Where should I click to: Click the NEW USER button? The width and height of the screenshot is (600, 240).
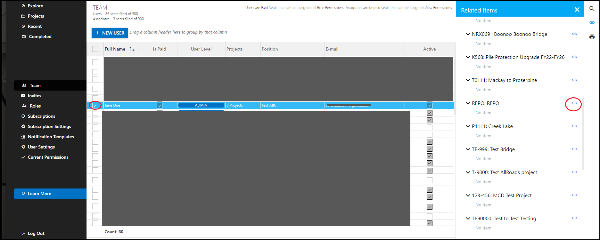pyautogui.click(x=110, y=33)
